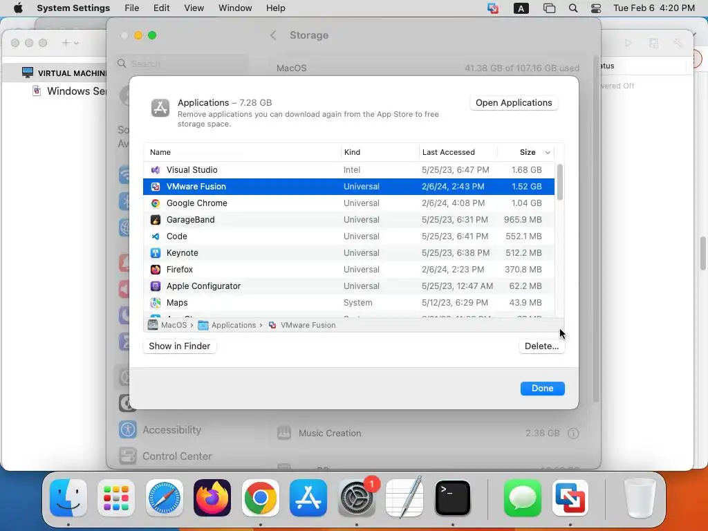This screenshot has width=708, height=531.
Task: Click the 1.68 GB size cell
Action: (x=526, y=170)
